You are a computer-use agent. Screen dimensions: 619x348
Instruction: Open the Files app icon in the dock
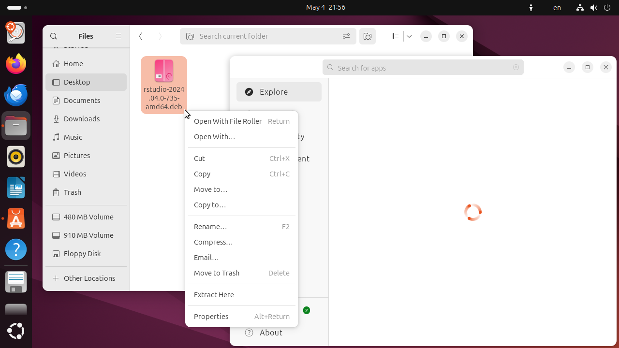pyautogui.click(x=16, y=126)
